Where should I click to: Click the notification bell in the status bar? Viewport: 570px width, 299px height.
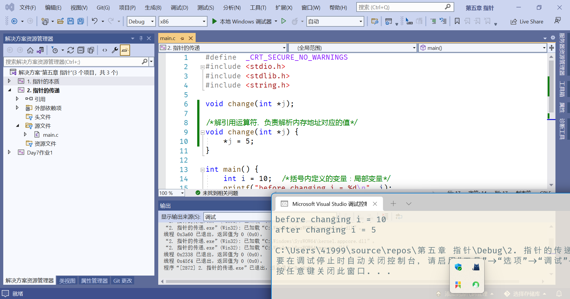559,294
